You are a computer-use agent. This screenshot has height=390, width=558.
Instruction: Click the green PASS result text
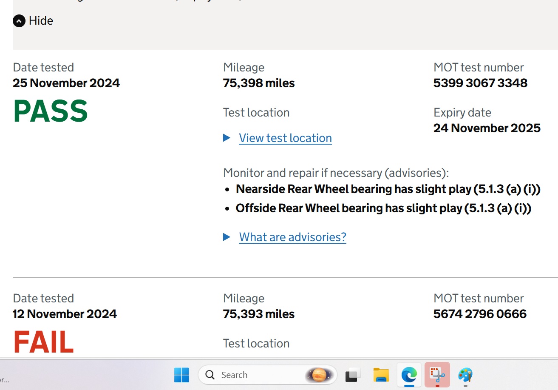pyautogui.click(x=51, y=111)
